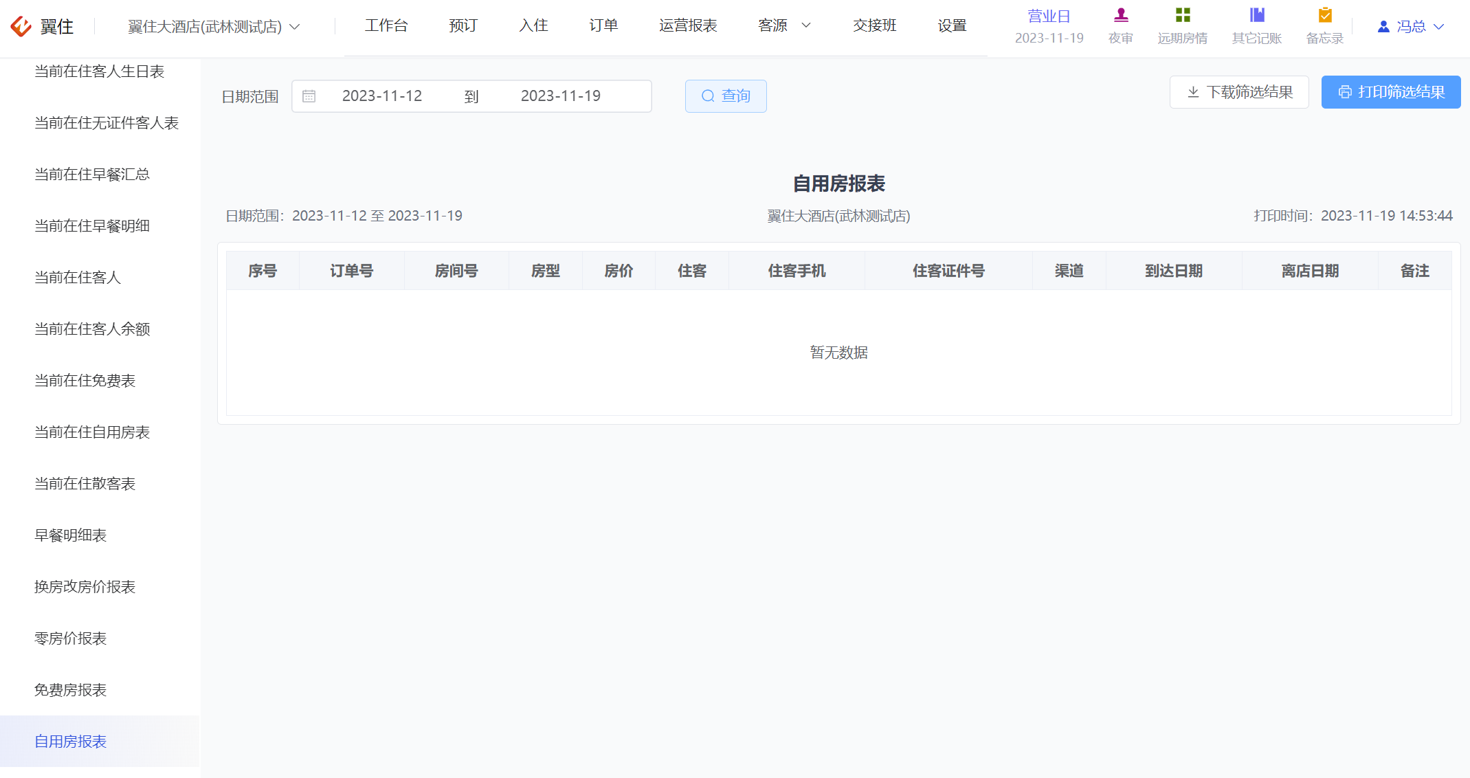Select 换房改房价报表 in sidebar
The image size is (1470, 778).
click(x=100, y=587)
